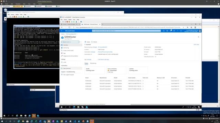Open Actions menu in Royal TS
Image resolution: width=220 pixels, height=123 pixels.
point(40,4)
